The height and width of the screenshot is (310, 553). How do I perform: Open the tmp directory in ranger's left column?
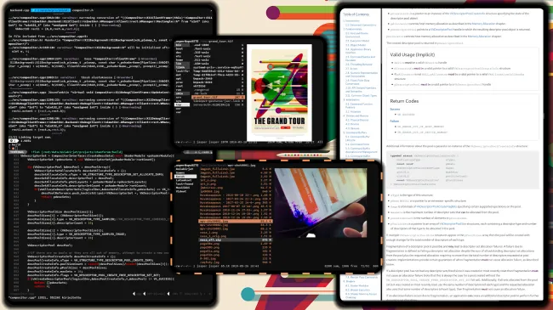pyautogui.click(x=182, y=104)
